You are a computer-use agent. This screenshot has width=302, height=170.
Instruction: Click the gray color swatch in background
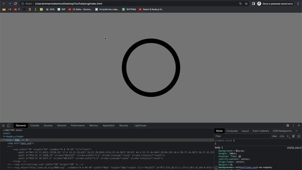(237, 151)
